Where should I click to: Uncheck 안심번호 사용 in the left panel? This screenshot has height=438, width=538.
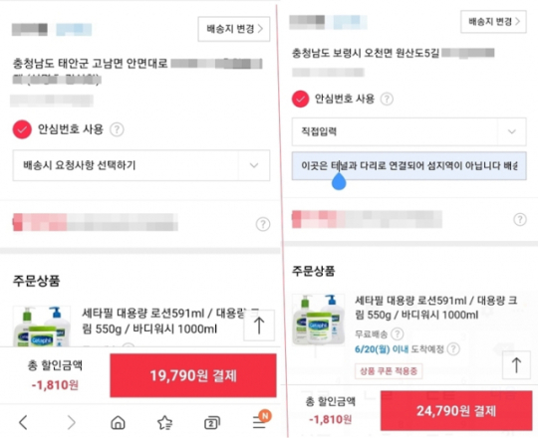[x=22, y=129]
